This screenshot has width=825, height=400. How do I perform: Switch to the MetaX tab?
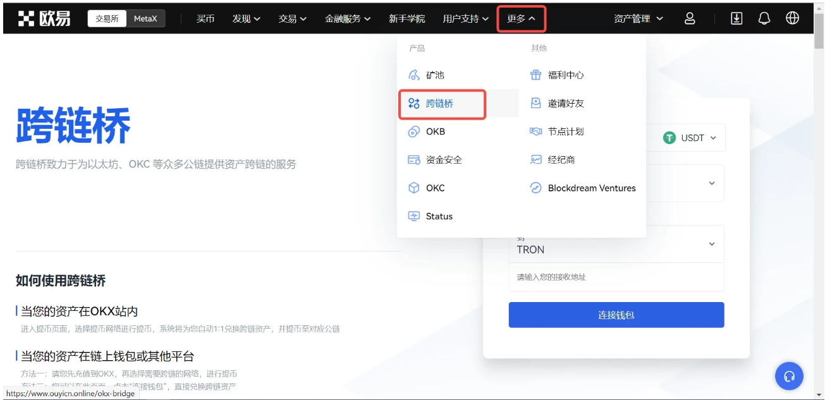[145, 19]
